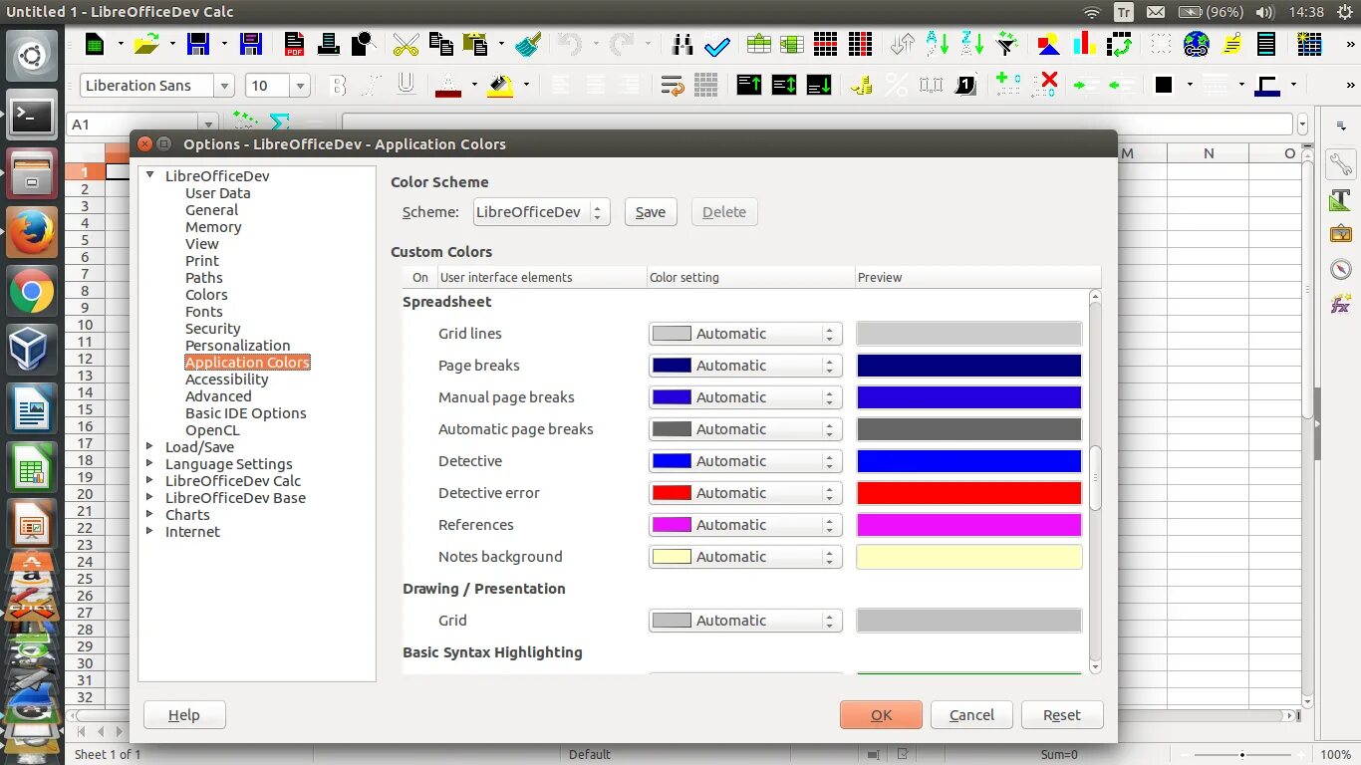Click the Open folder toolbar icon
Image resolution: width=1361 pixels, height=765 pixels.
point(146,44)
